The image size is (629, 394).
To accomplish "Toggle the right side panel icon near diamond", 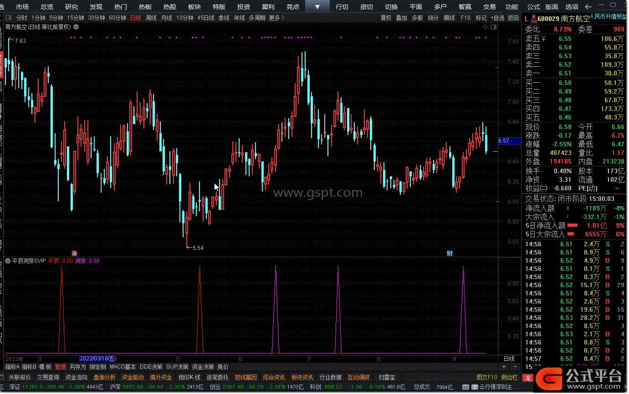I will pyautogui.click(x=494, y=27).
